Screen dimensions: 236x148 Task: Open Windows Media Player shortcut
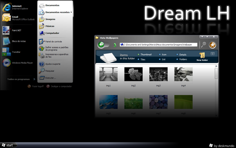(x=18, y=63)
